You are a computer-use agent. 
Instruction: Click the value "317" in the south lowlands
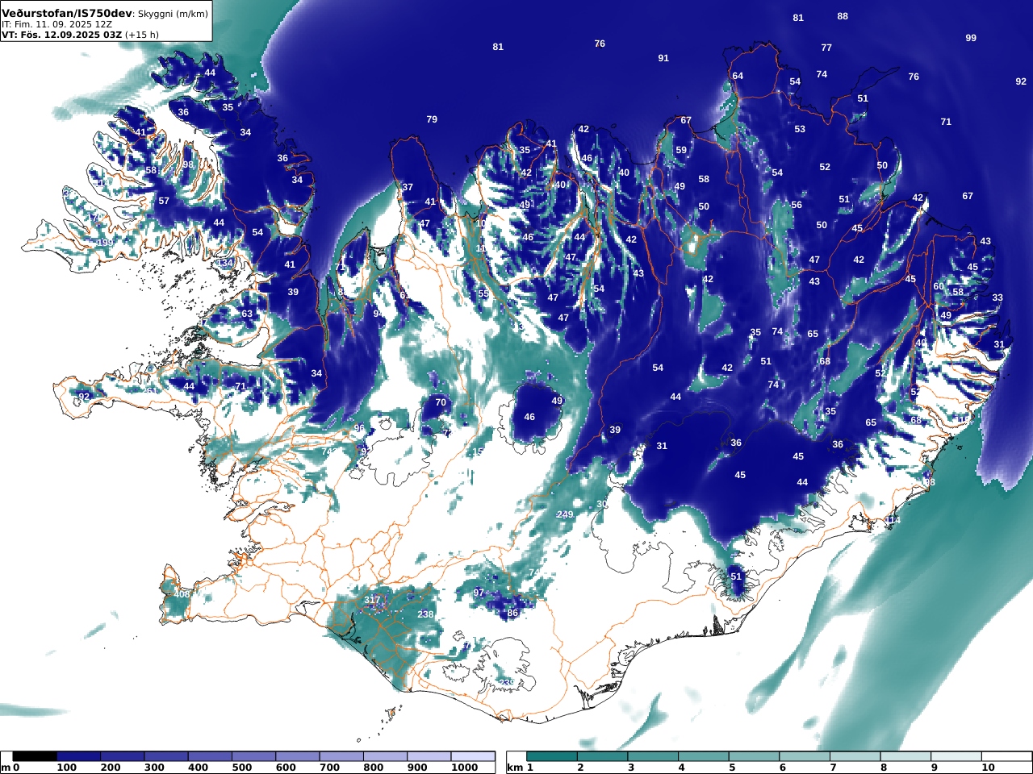pos(372,600)
